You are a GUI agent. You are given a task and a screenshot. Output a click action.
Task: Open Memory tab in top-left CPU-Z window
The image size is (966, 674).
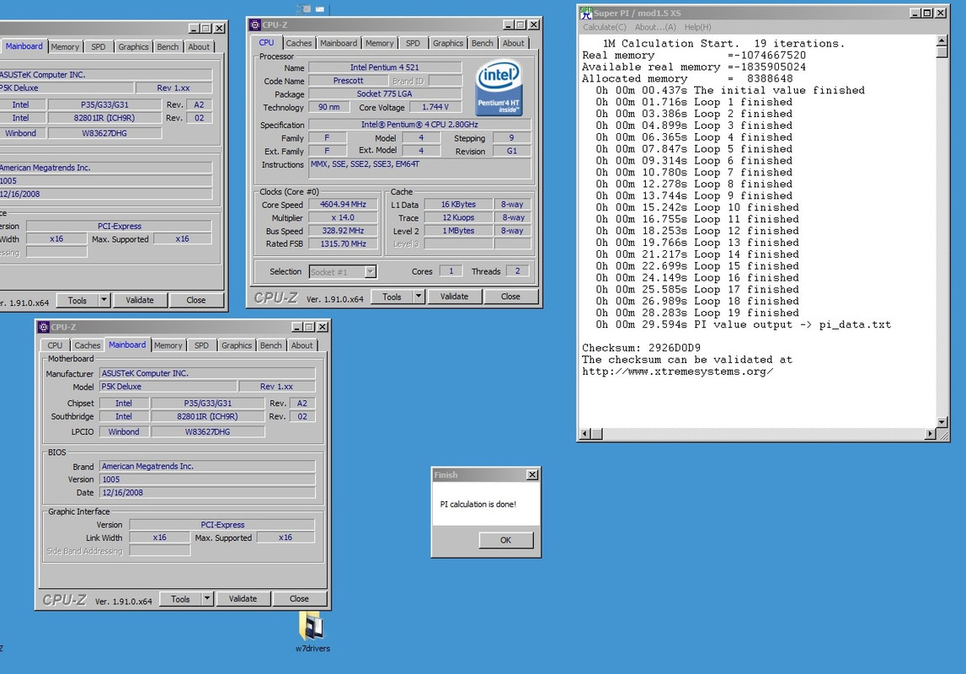(65, 47)
